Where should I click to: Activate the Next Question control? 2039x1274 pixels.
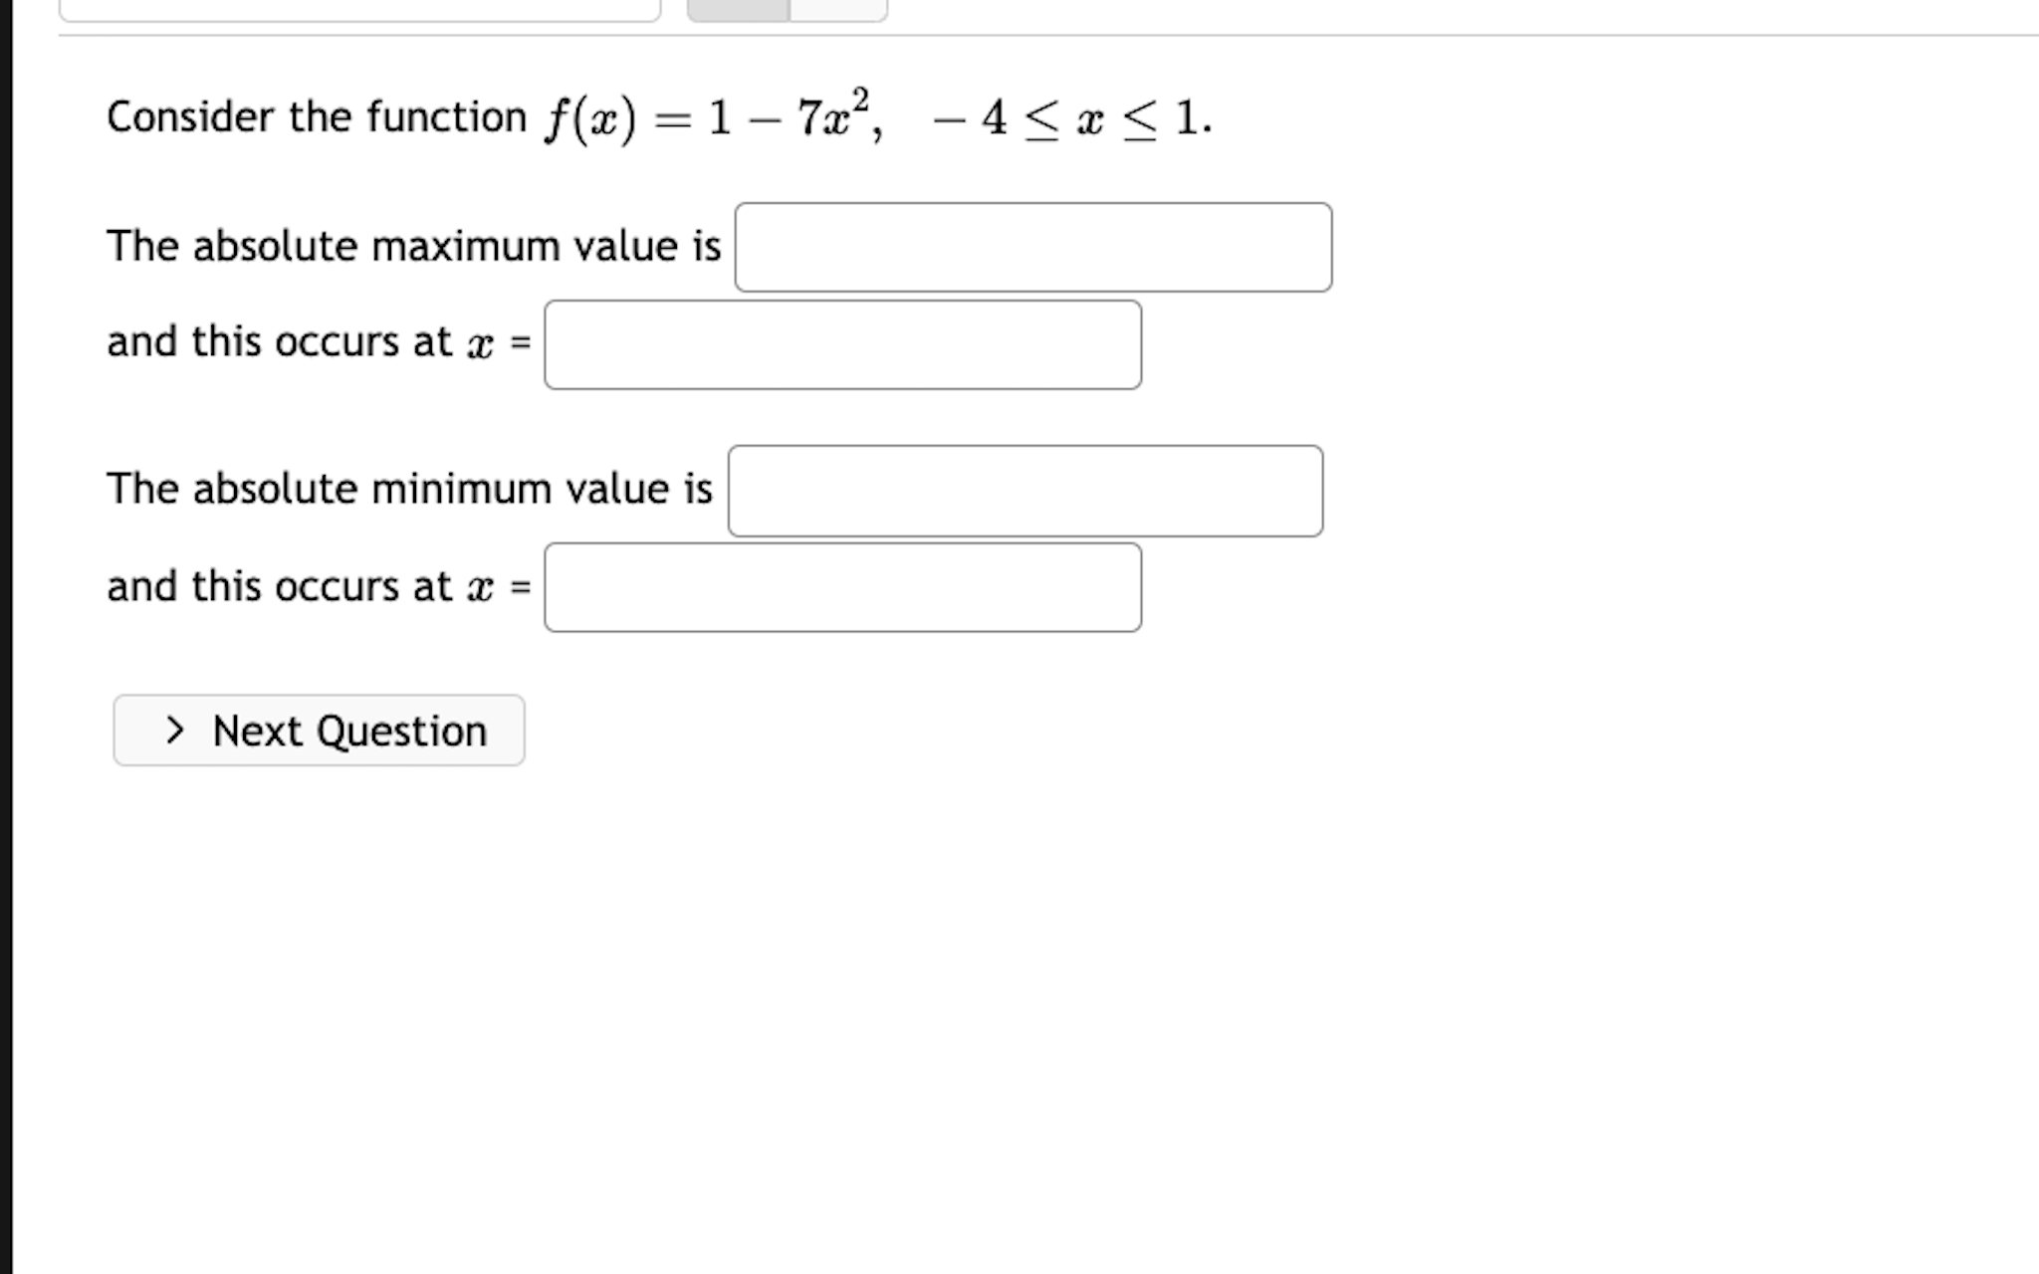click(319, 731)
